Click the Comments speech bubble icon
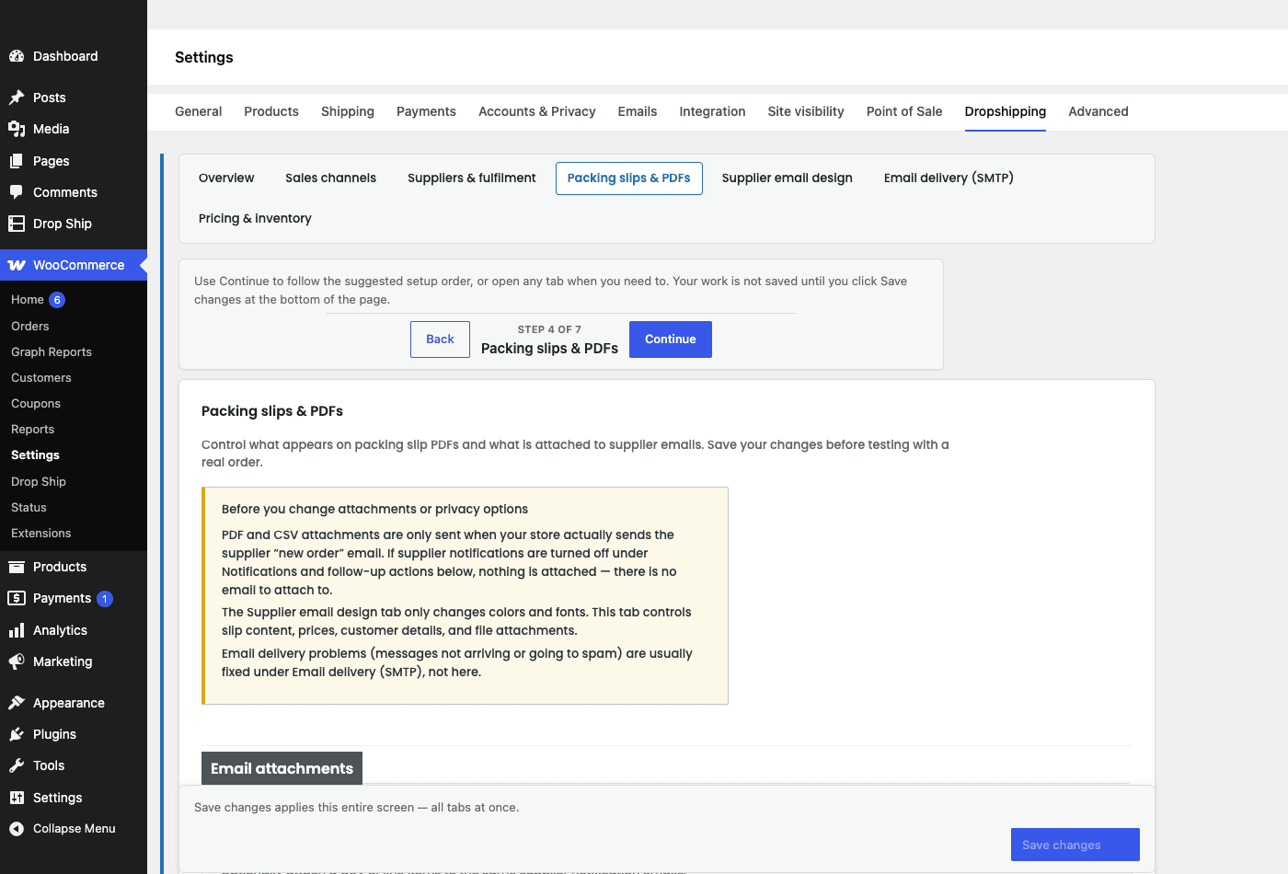This screenshot has height=874, width=1288. (17, 192)
